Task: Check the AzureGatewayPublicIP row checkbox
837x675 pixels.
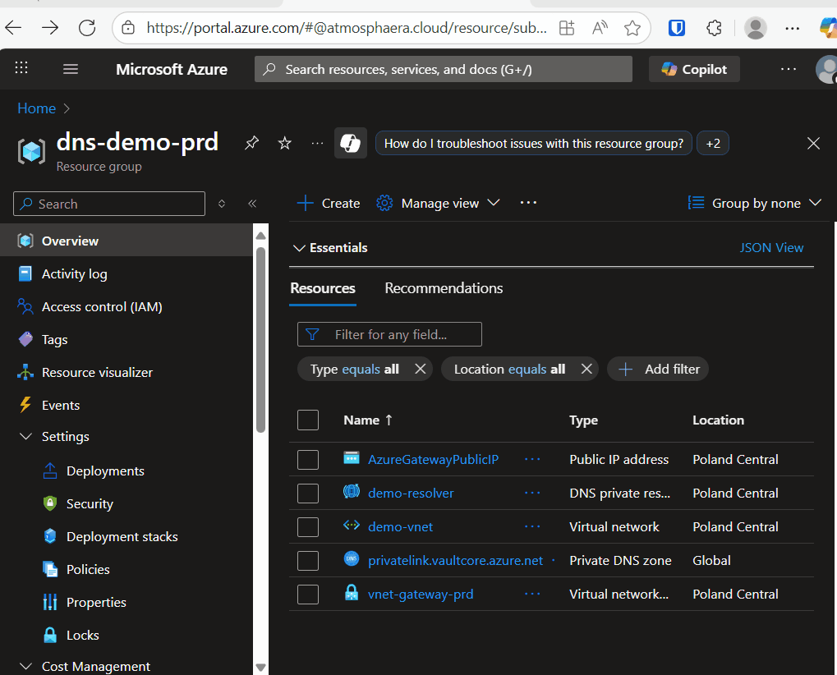Action: coord(308,459)
